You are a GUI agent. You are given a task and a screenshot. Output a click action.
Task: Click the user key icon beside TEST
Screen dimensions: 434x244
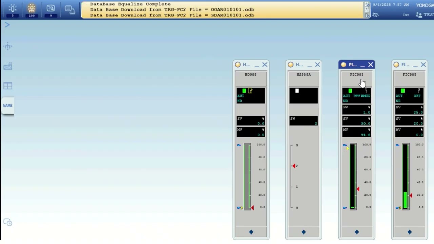[419, 15]
